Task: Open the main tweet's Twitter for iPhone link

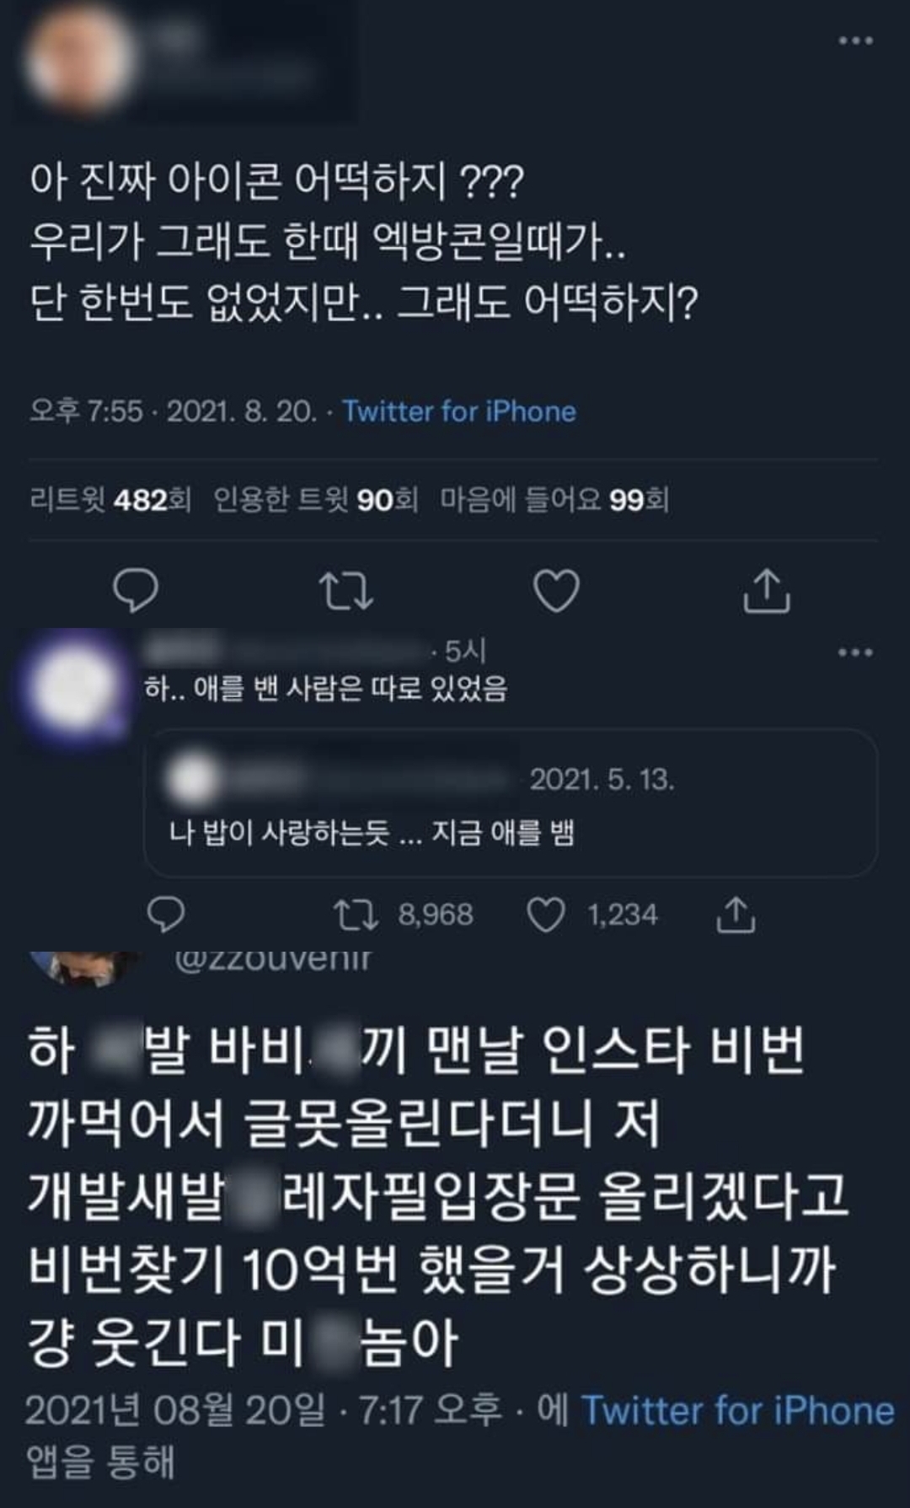Action: [x=459, y=411]
